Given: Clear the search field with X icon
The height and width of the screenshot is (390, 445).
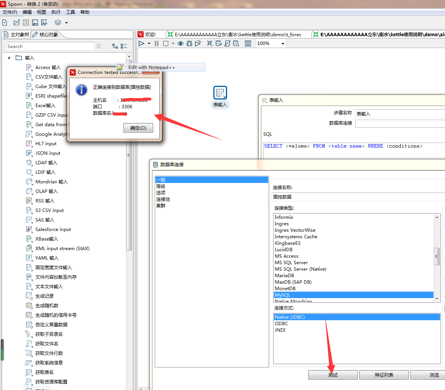Looking at the screenshot, I should [x=99, y=46].
